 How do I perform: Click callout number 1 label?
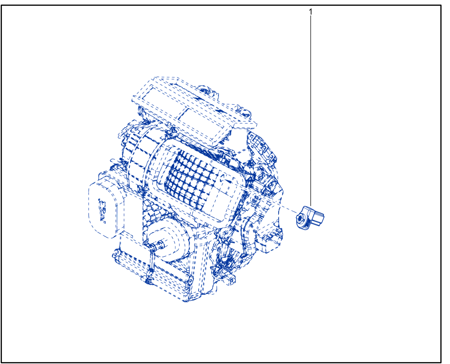pyautogui.click(x=311, y=12)
